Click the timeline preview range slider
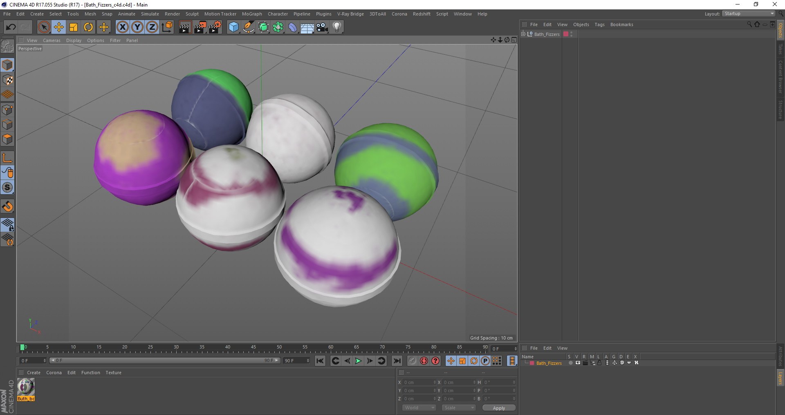 click(164, 360)
